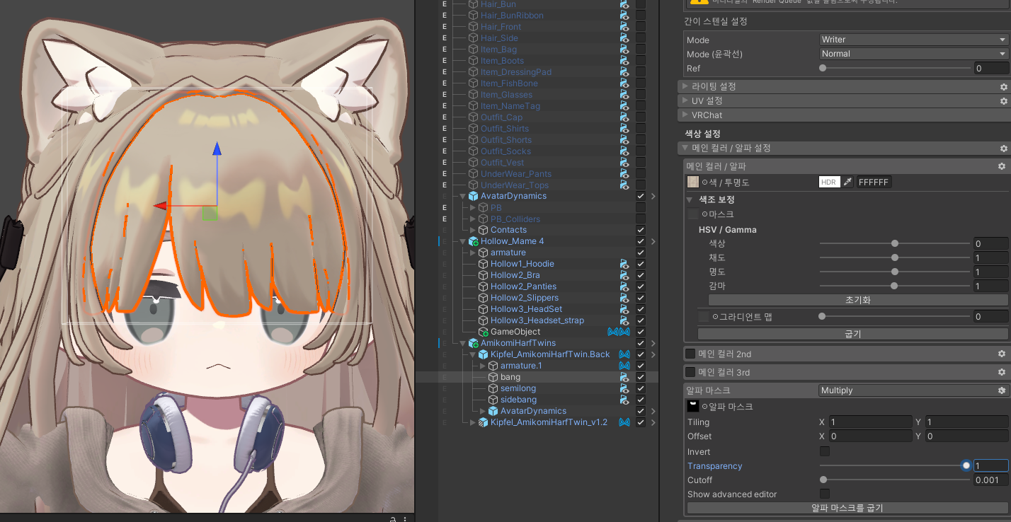This screenshot has width=1011, height=522.
Task: Click the FFFFFF hex color field
Action: [874, 182]
